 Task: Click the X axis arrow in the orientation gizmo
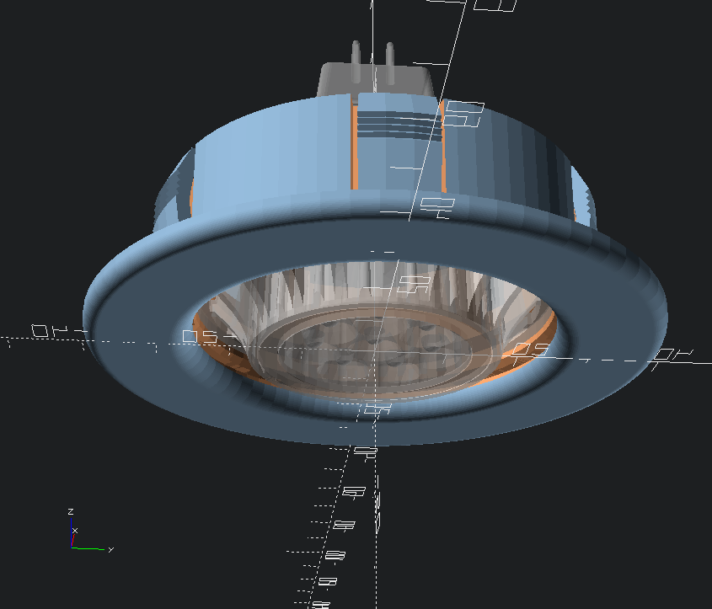[74, 540]
